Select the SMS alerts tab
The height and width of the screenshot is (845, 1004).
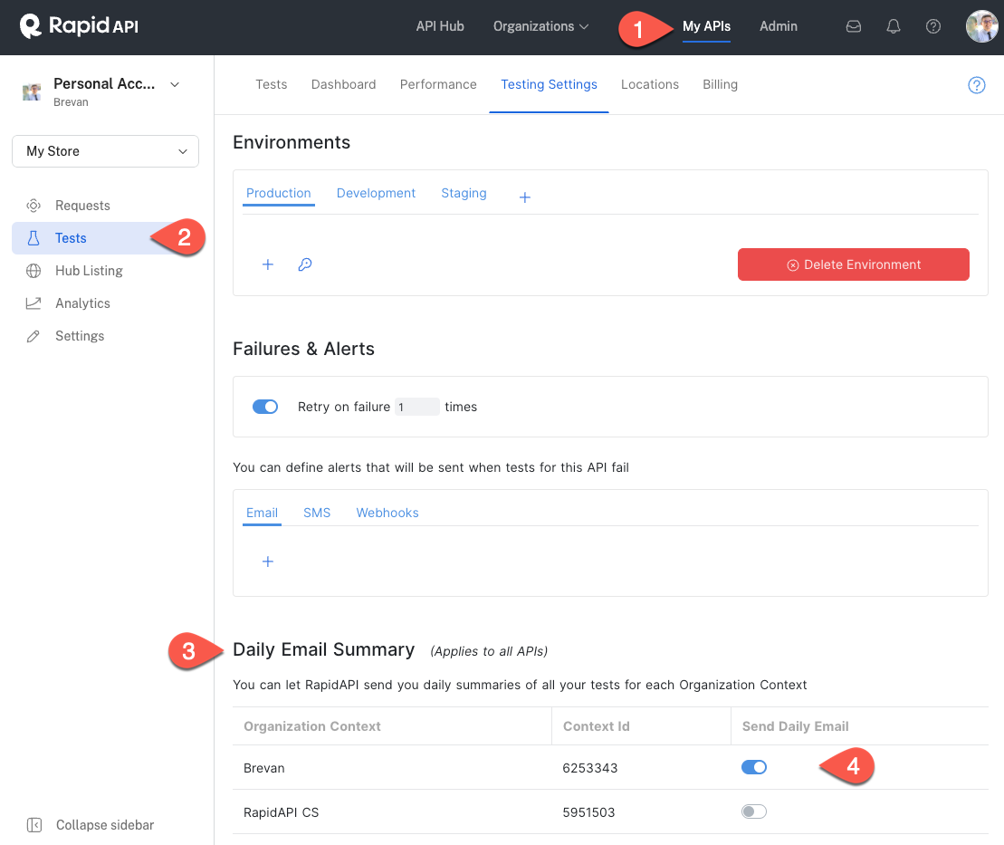[317, 514]
